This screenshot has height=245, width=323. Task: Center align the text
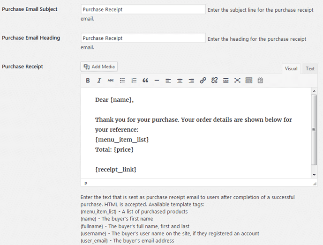pyautogui.click(x=180, y=81)
